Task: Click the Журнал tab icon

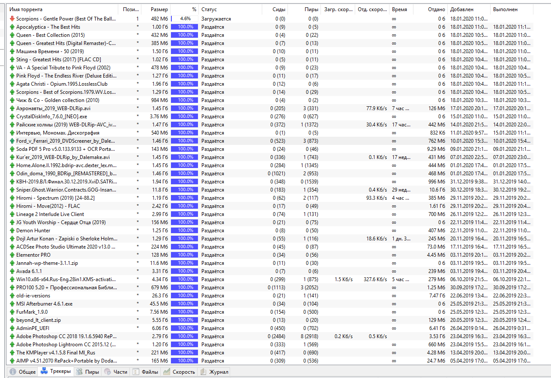Action: [203, 372]
